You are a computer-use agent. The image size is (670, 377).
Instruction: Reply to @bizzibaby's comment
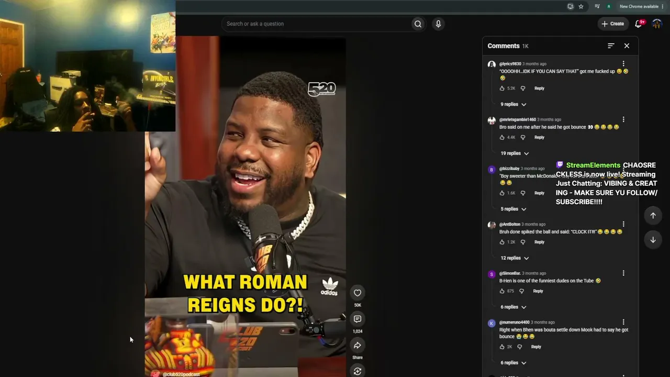tap(539, 193)
